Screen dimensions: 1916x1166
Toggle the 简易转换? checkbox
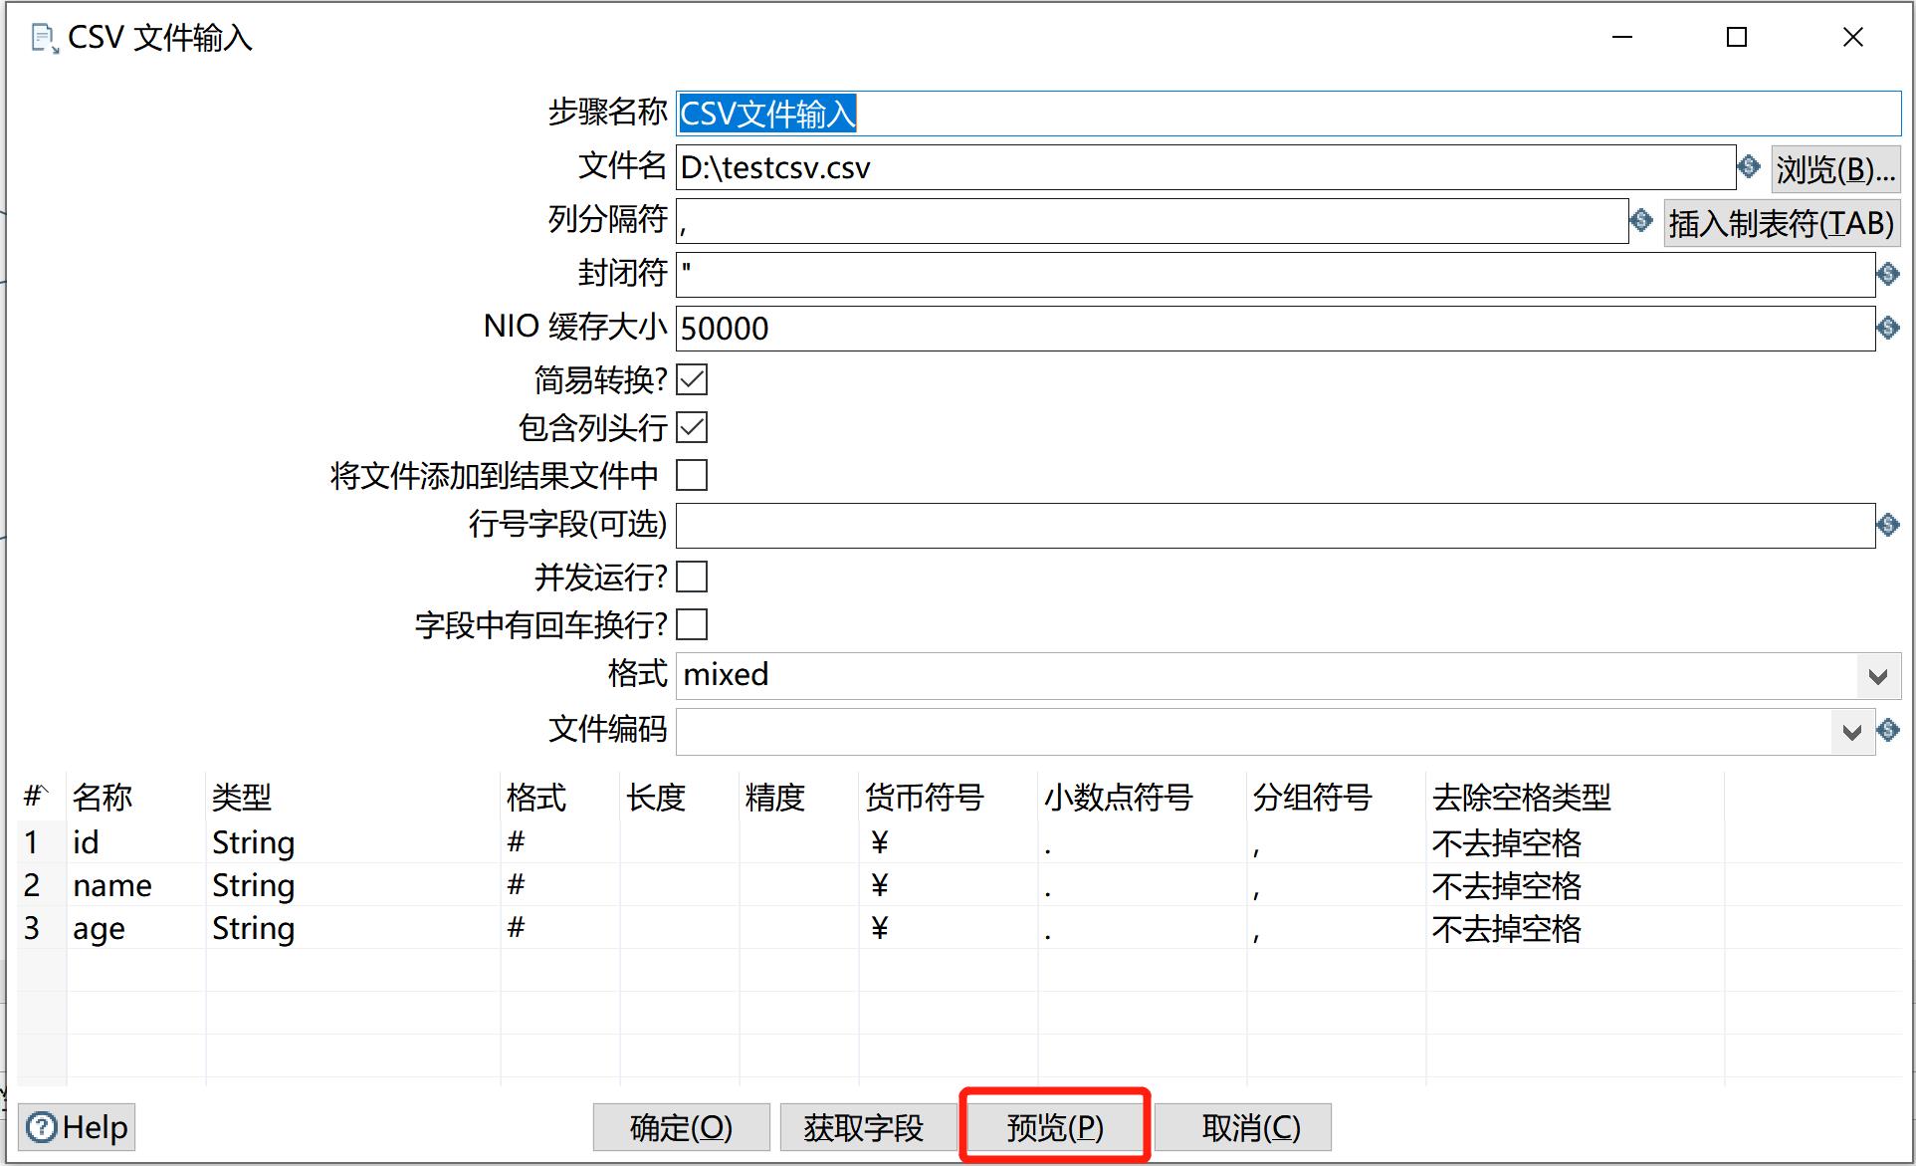pos(692,379)
